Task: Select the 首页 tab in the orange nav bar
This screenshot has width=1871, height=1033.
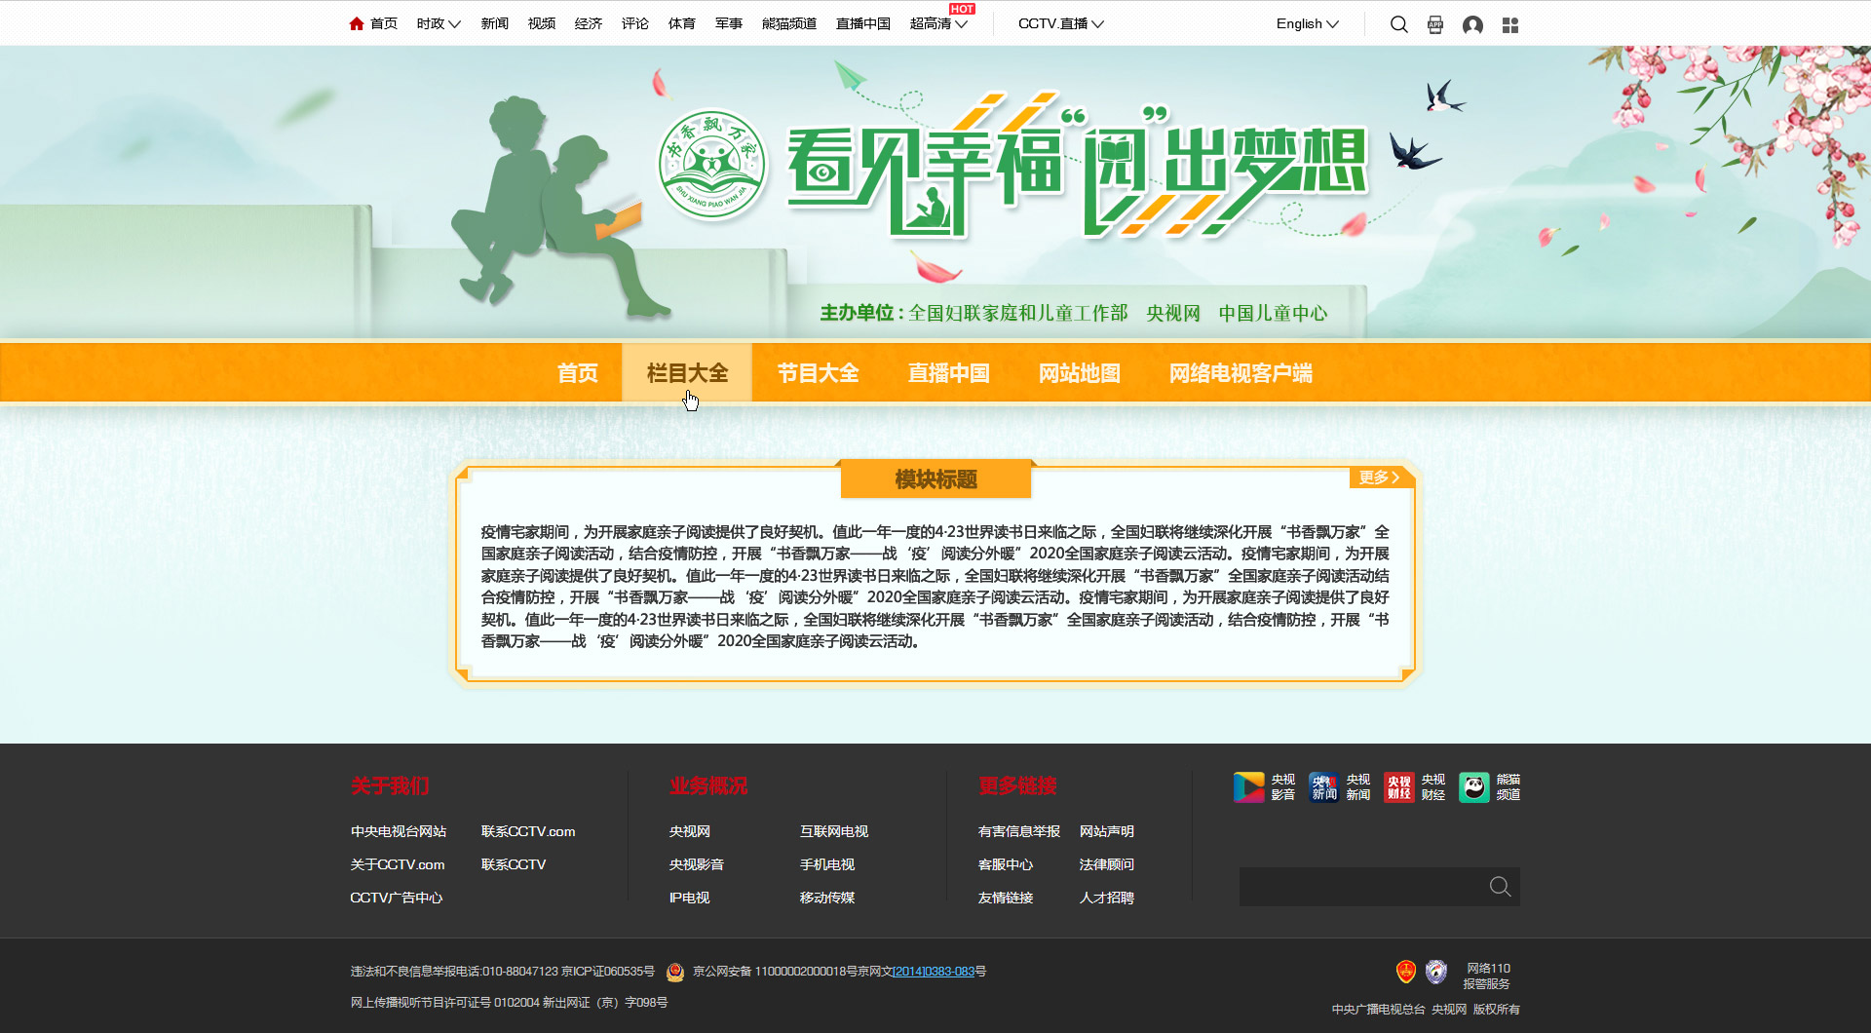Action: click(x=578, y=373)
